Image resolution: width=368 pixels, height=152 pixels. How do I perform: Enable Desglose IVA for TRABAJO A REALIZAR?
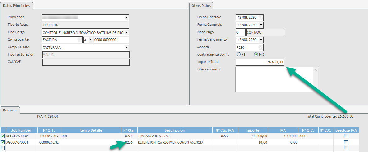click(x=346, y=136)
